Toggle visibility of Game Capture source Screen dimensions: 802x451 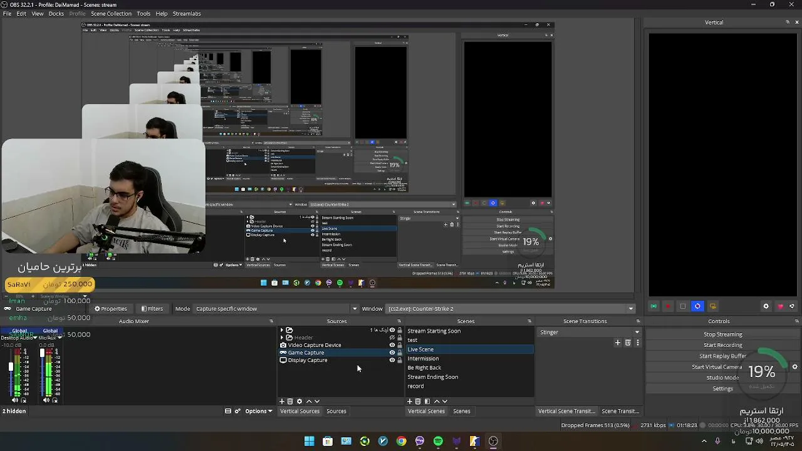(x=392, y=353)
